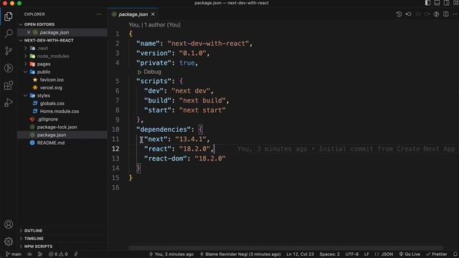
Task: Split the editor right
Action: point(446,14)
